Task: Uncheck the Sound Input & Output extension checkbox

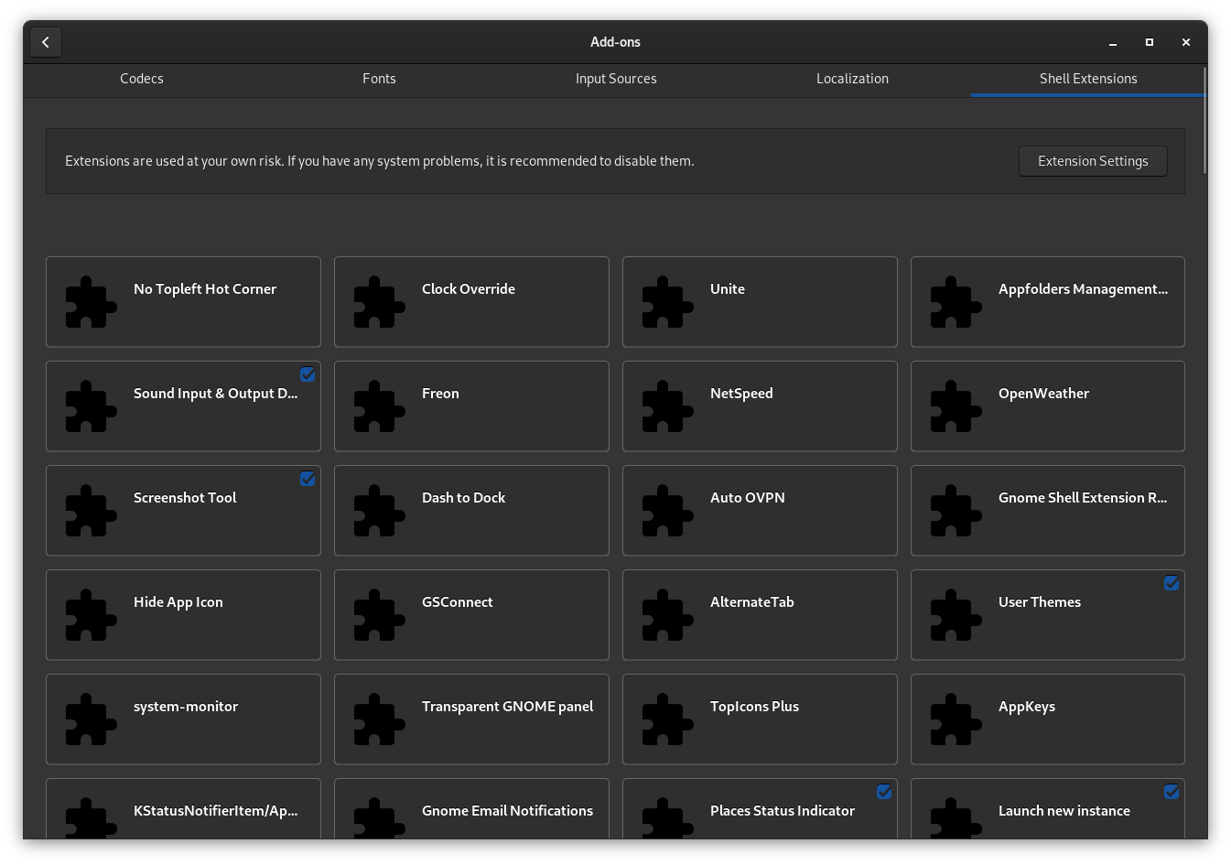Action: [x=308, y=374]
